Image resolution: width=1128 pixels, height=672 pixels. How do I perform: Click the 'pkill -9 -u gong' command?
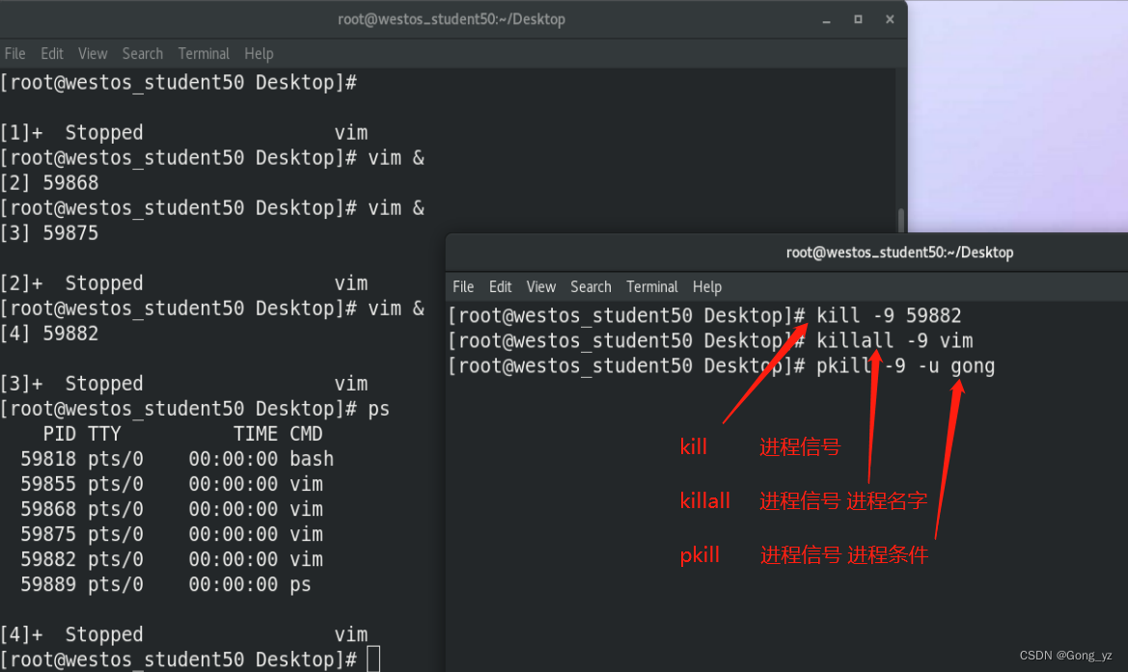pos(906,365)
